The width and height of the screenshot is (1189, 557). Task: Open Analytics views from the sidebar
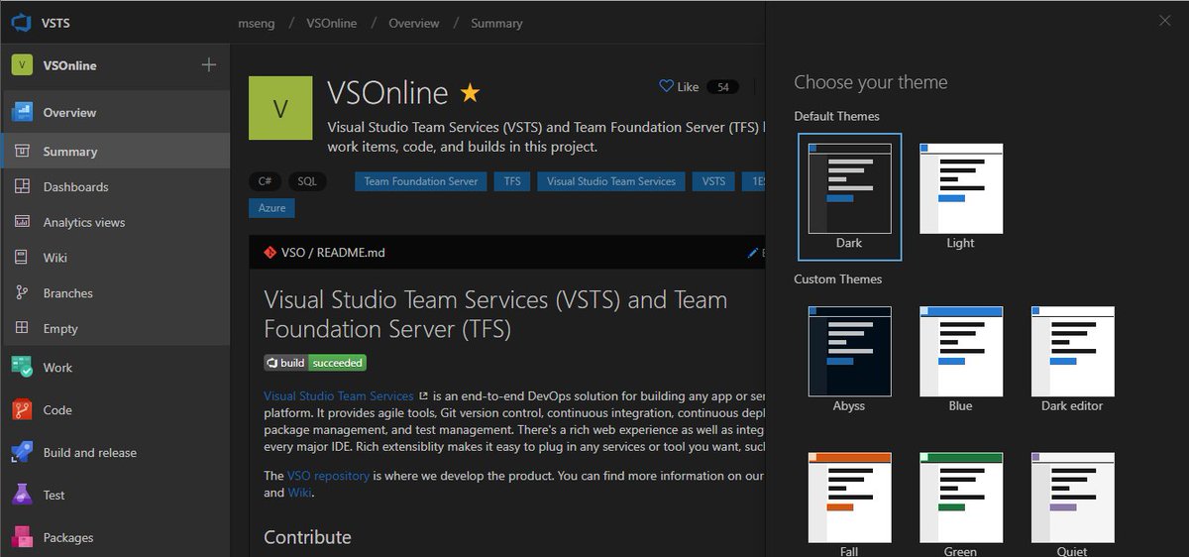click(115, 222)
